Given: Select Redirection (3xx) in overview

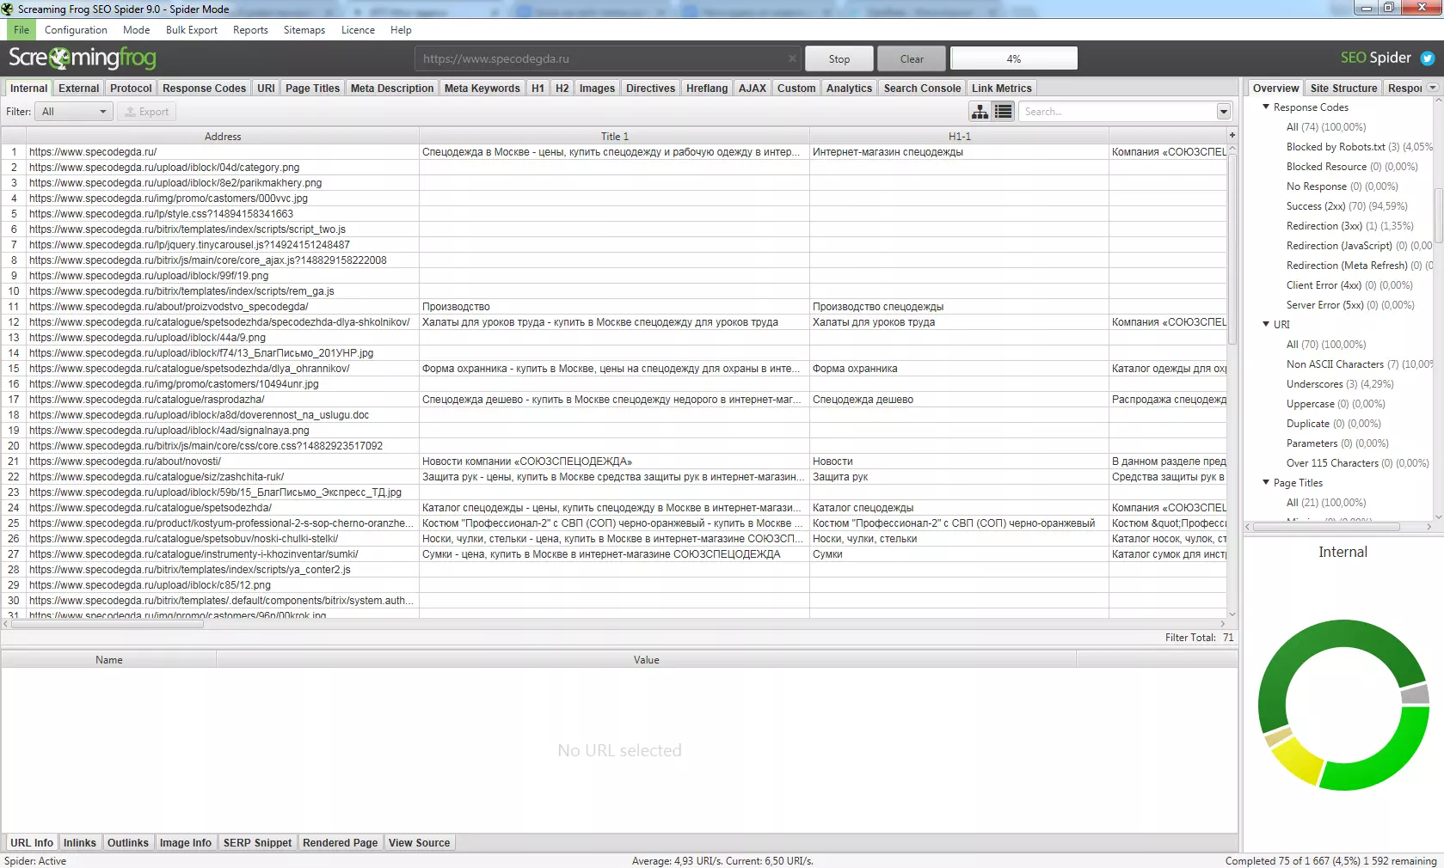Looking at the screenshot, I should [x=1349, y=226].
